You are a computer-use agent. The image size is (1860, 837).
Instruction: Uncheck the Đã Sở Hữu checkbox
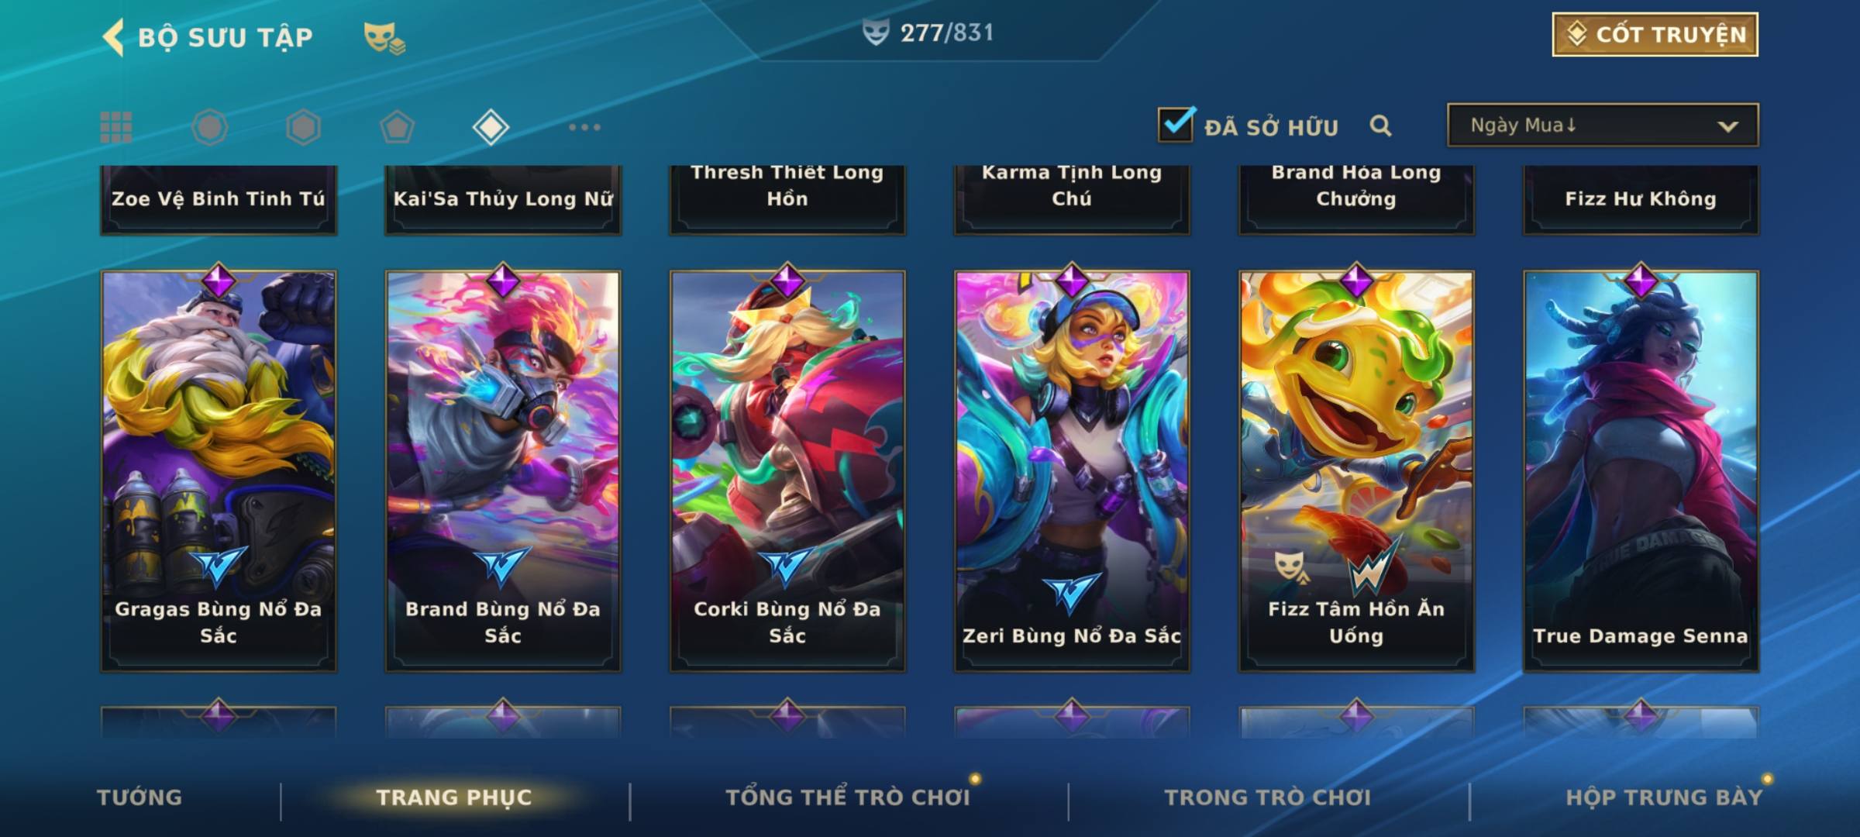1176,125
